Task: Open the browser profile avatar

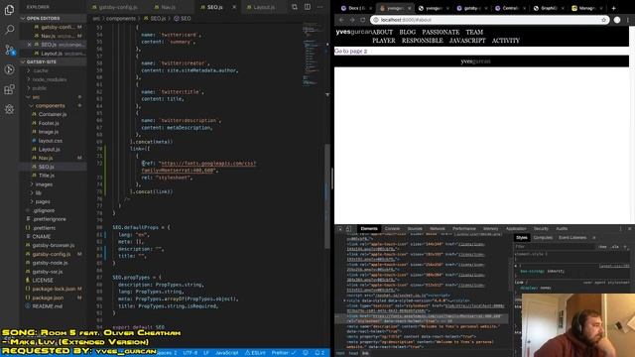Action: tap(617, 20)
